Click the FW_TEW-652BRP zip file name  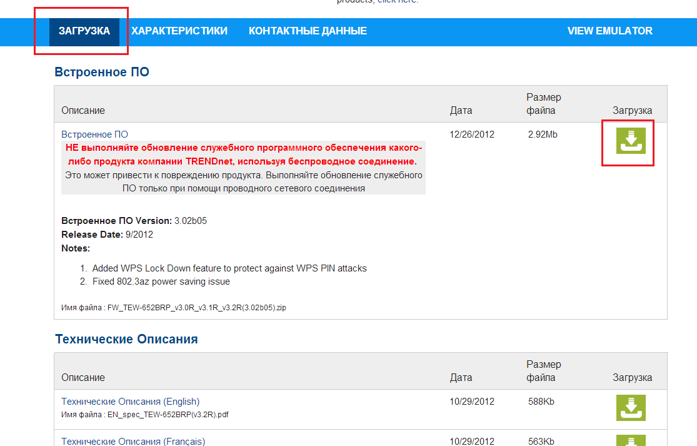coord(197,308)
